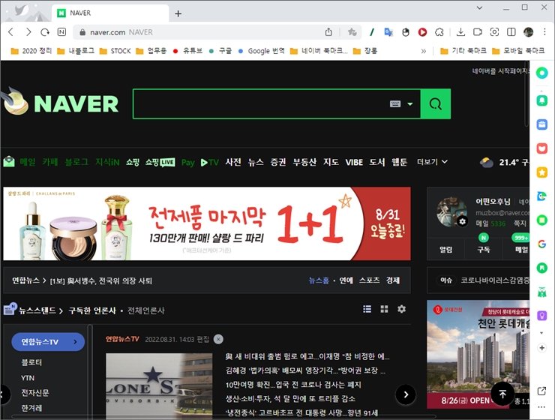Open sidebar Google G icon

coord(542,244)
